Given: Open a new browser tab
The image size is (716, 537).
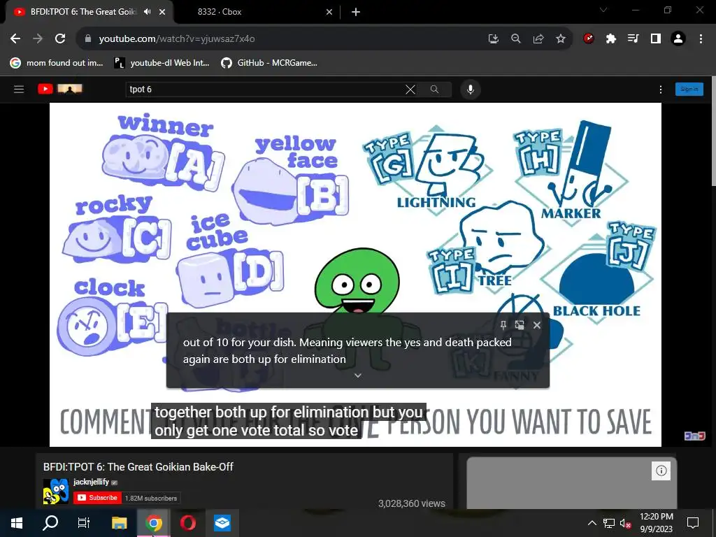Looking at the screenshot, I should [x=356, y=12].
